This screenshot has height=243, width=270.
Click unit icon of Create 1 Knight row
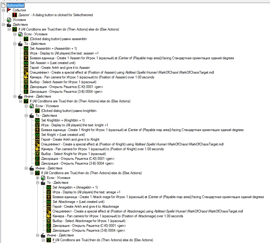pos(37,130)
